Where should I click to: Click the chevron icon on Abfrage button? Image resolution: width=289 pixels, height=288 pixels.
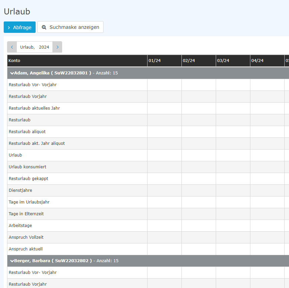click(9, 27)
